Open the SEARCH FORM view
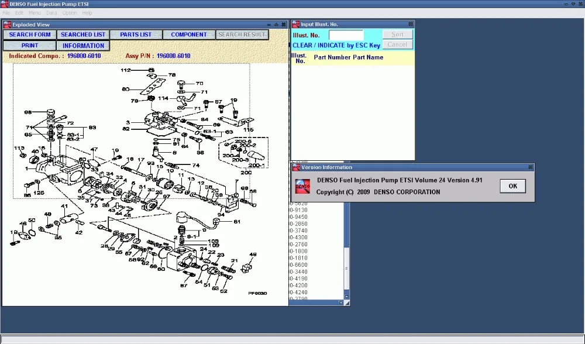Image resolution: width=585 pixels, height=344 pixels. pyautogui.click(x=30, y=35)
